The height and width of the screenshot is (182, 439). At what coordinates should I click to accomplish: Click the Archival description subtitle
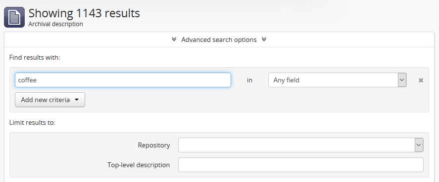click(x=56, y=24)
